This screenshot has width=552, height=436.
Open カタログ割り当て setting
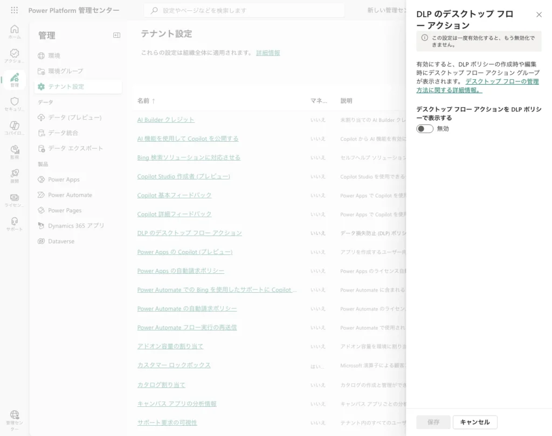coord(161,385)
